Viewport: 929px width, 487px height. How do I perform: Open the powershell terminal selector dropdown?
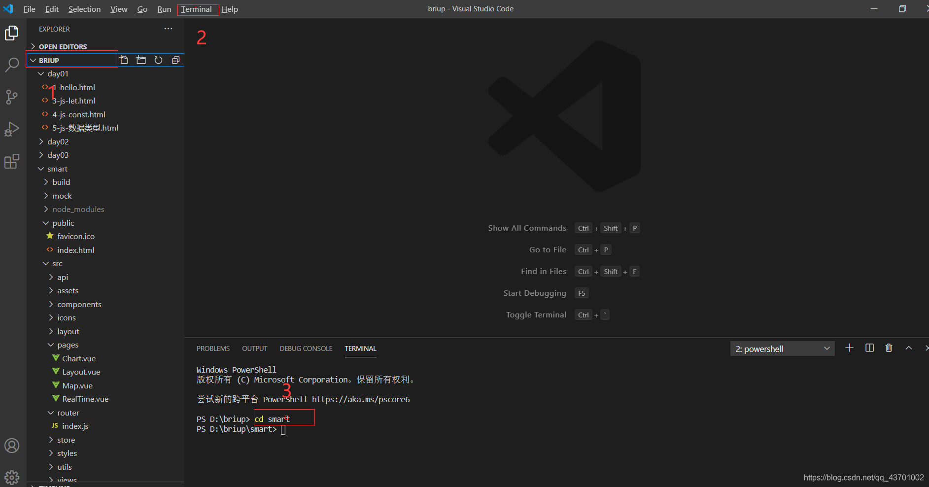coord(782,348)
